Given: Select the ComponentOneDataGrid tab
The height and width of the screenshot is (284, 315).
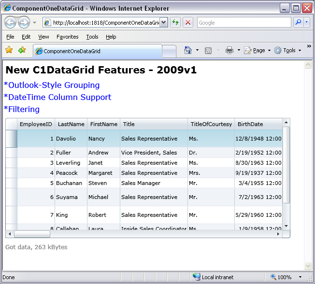Looking at the screenshot, I should point(98,51).
